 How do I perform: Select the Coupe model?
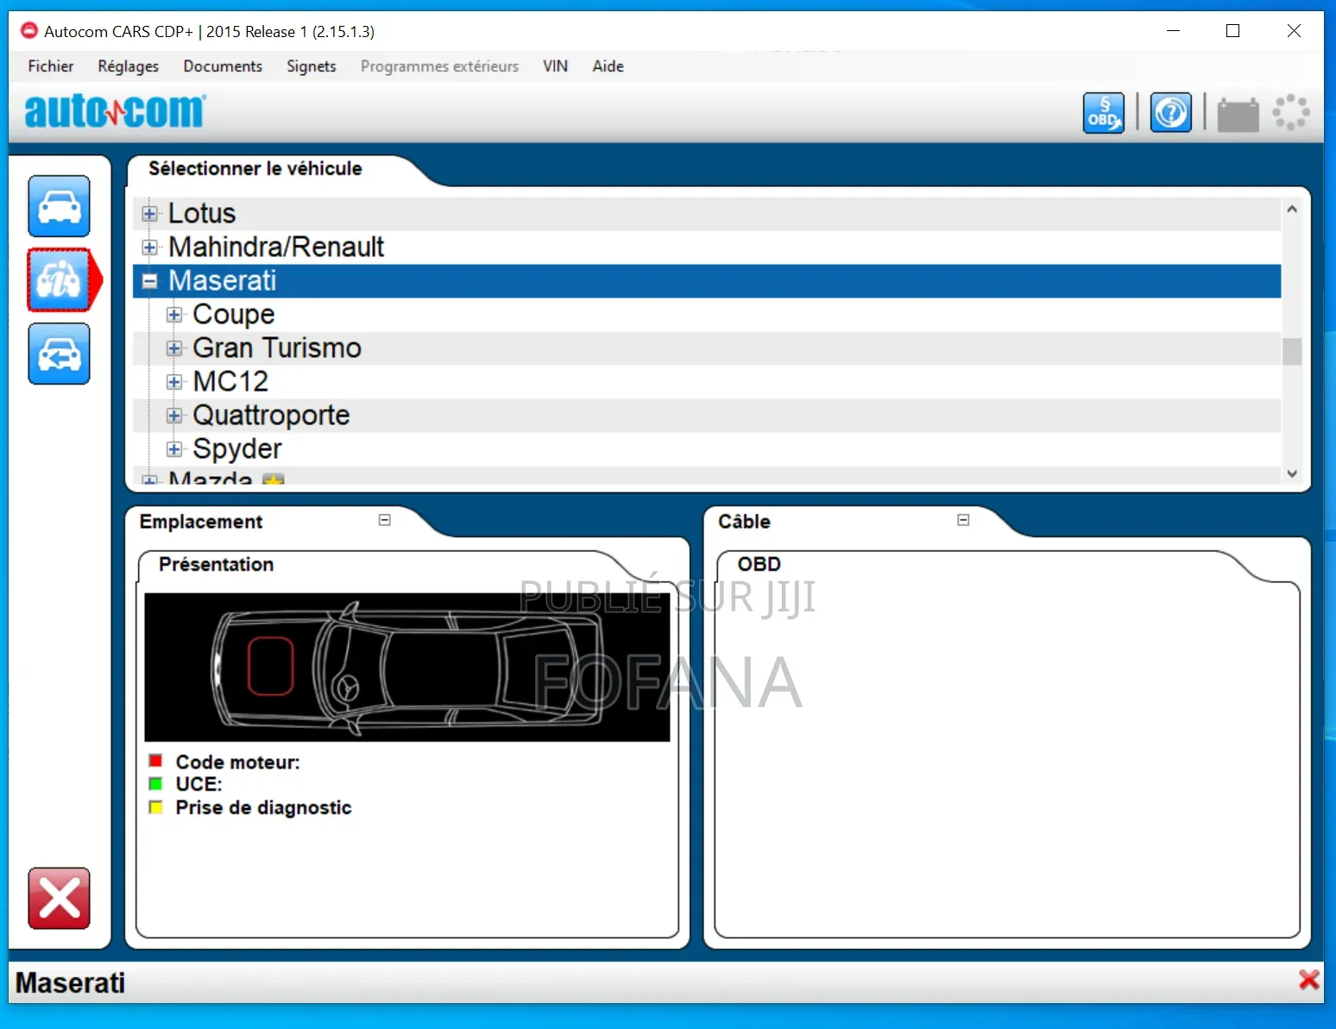coord(234,314)
